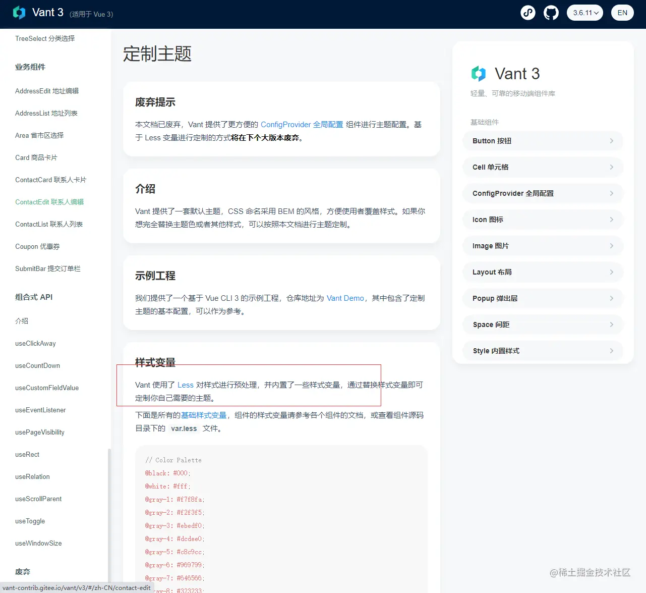The image size is (646, 593).
Task: Click the chevron on the Popup 弹出层 row
Action: [x=612, y=298]
